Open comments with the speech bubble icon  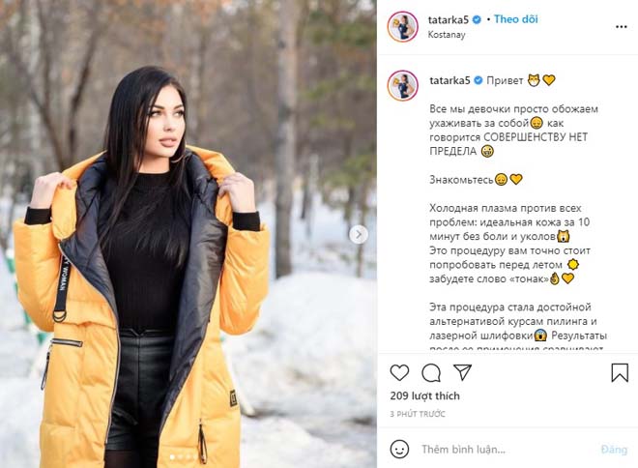pyautogui.click(x=431, y=373)
